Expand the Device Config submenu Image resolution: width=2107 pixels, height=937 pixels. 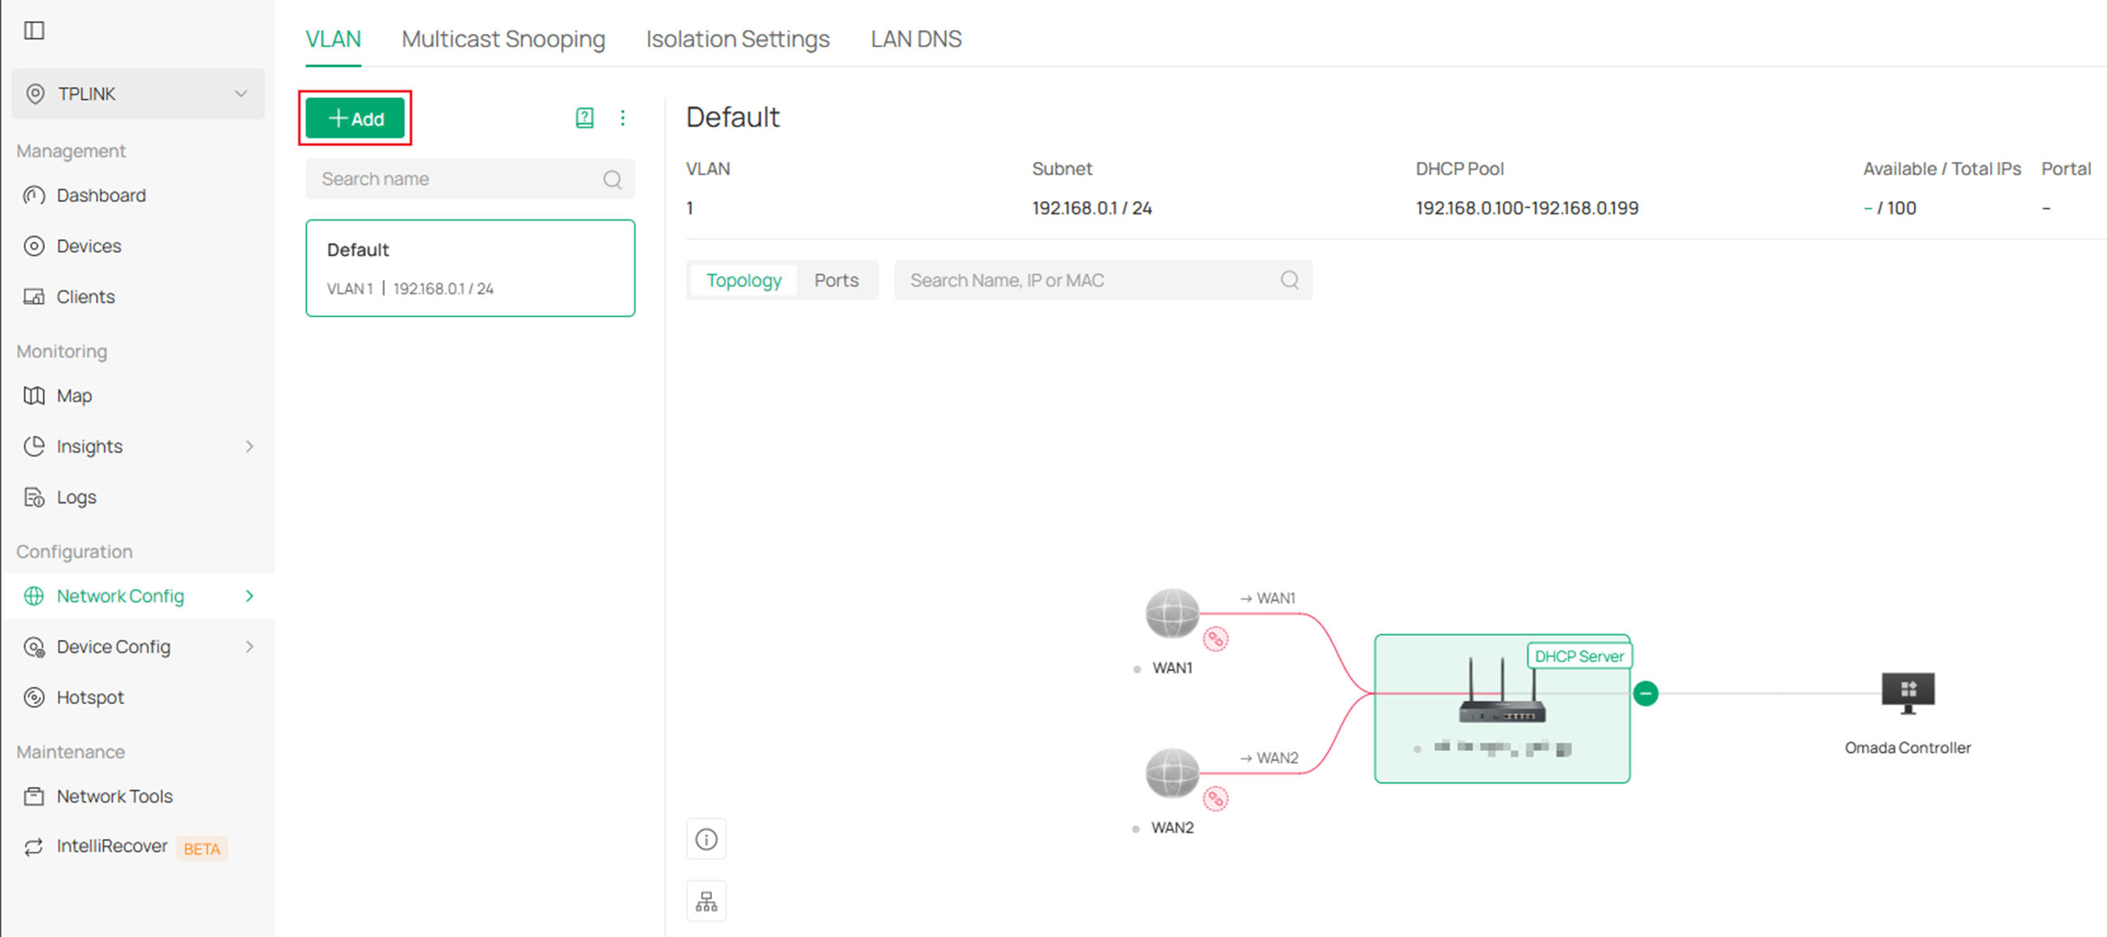click(113, 647)
